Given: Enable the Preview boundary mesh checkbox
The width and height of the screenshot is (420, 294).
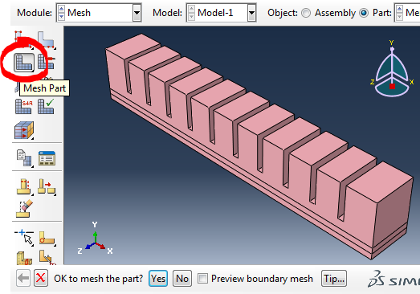Looking at the screenshot, I should pyautogui.click(x=202, y=279).
